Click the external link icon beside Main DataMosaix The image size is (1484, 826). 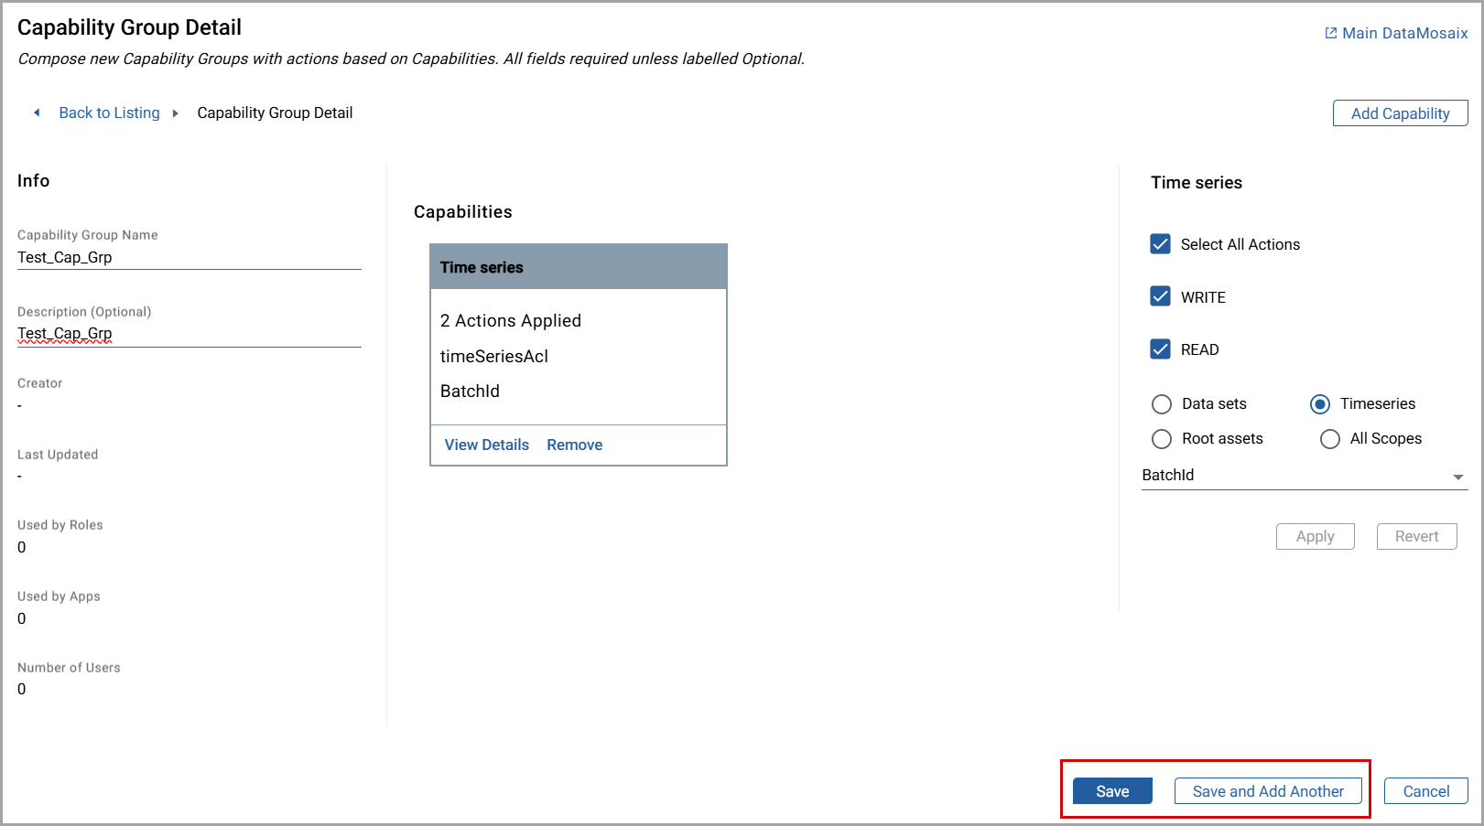tap(1330, 33)
